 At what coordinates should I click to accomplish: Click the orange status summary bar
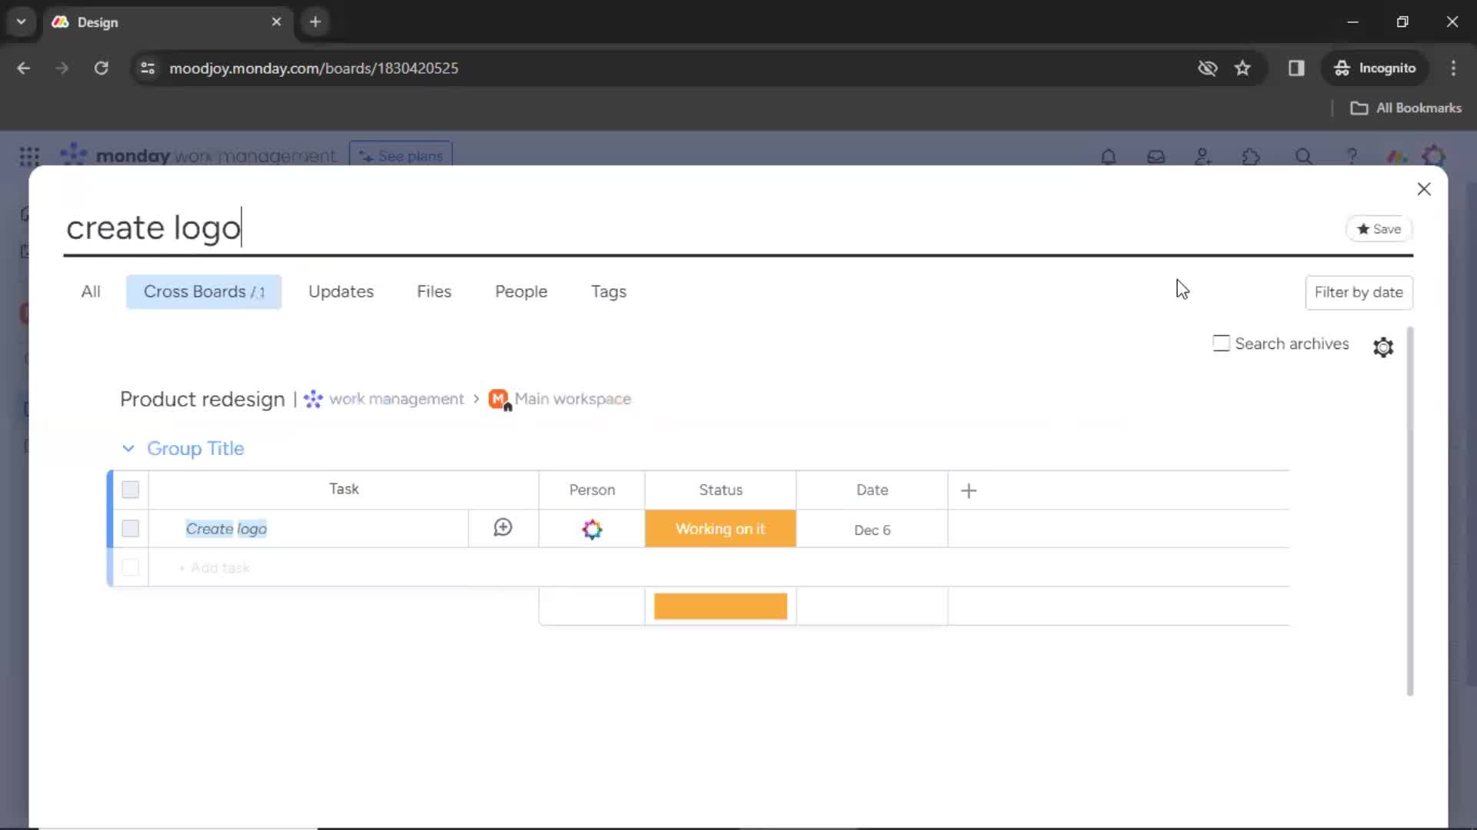click(721, 606)
